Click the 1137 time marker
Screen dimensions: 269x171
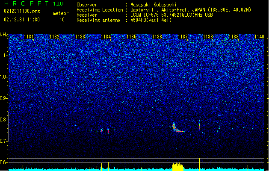(183, 37)
